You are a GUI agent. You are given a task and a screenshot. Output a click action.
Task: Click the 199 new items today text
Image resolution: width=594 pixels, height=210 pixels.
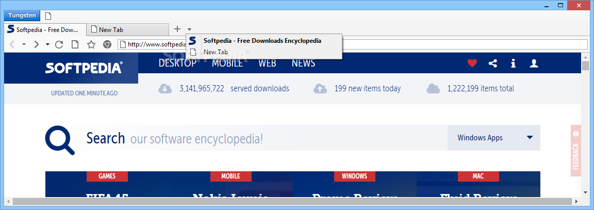pos(368,89)
